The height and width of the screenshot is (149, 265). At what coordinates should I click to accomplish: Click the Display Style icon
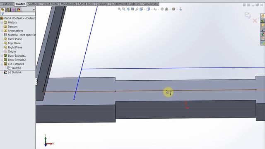coord(148,9)
